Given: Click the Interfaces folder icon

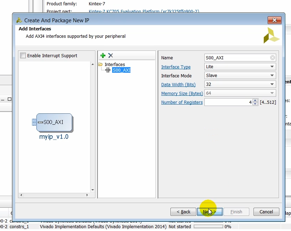Looking at the screenshot, I should pos(100,65).
